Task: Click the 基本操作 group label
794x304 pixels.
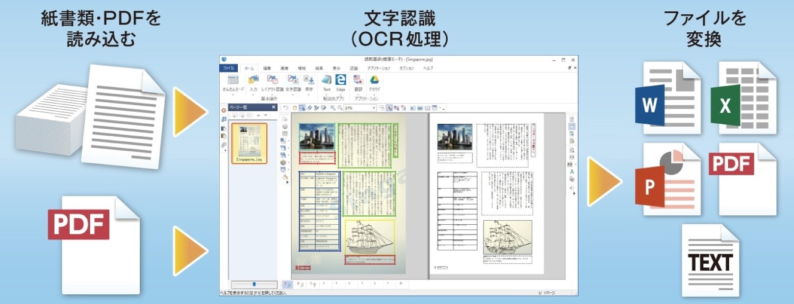Action: click(269, 99)
